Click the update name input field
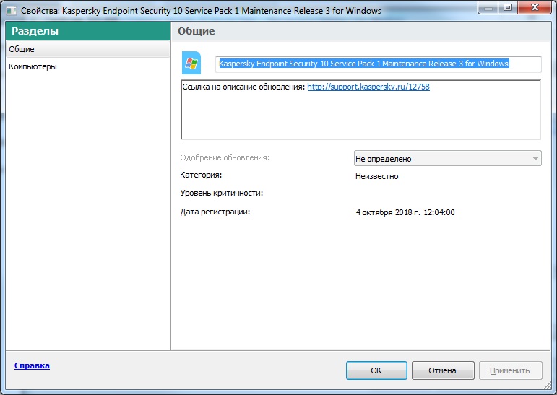Screen dimensions: 557x395 pyautogui.click(x=379, y=64)
